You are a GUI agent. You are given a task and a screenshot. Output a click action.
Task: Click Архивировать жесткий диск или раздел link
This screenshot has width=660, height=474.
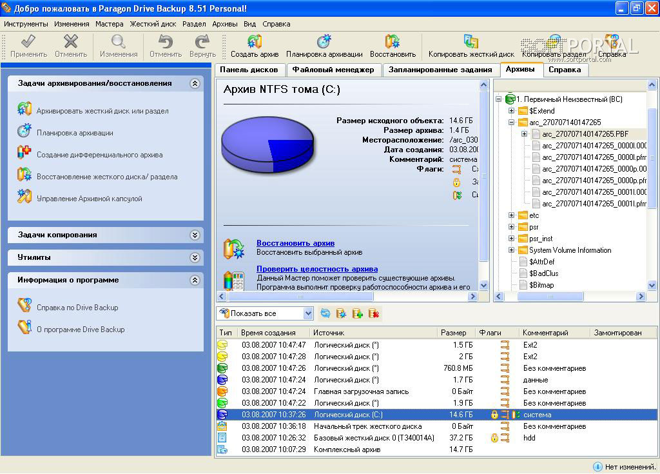(102, 111)
